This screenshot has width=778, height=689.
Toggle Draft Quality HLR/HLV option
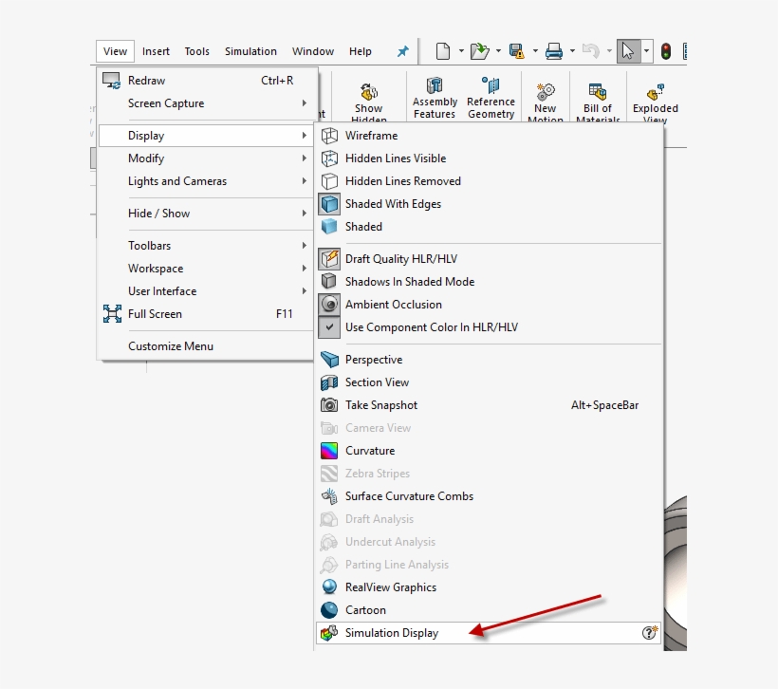[x=401, y=259]
